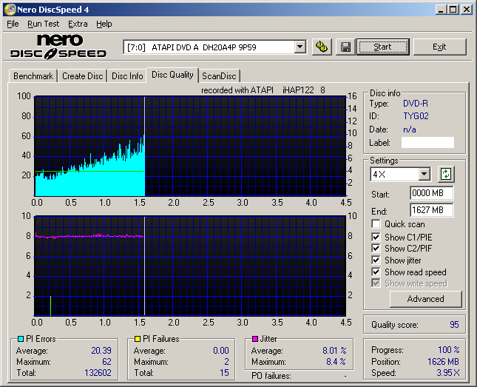Select the Disc Quality tab

coord(172,75)
